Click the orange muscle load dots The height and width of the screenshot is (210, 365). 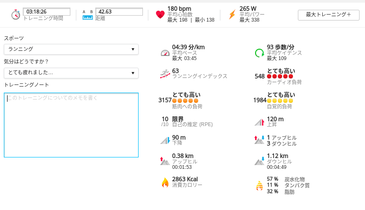point(185,101)
